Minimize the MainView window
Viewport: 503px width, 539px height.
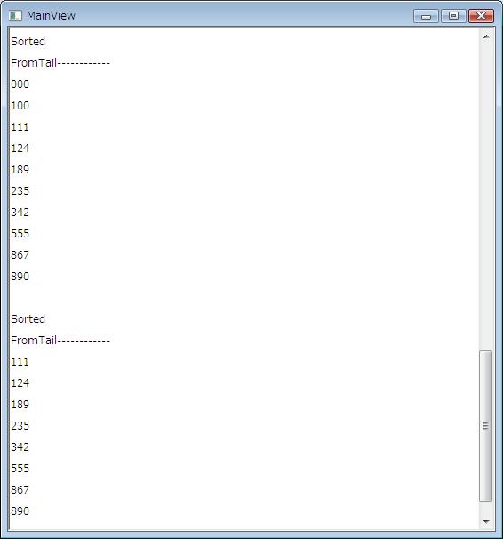(426, 16)
